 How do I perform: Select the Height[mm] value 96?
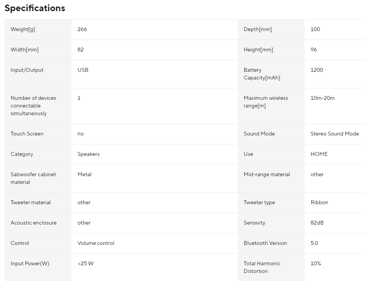pos(313,50)
